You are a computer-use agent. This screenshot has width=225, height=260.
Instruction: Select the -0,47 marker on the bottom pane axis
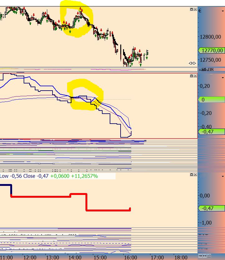211,208
